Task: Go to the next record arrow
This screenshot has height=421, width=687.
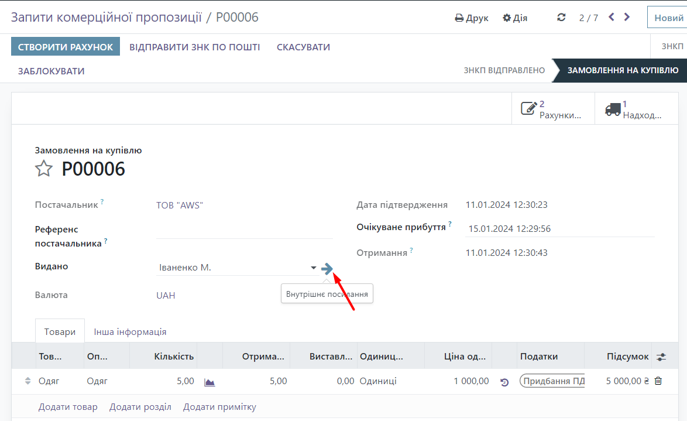Action: (627, 18)
